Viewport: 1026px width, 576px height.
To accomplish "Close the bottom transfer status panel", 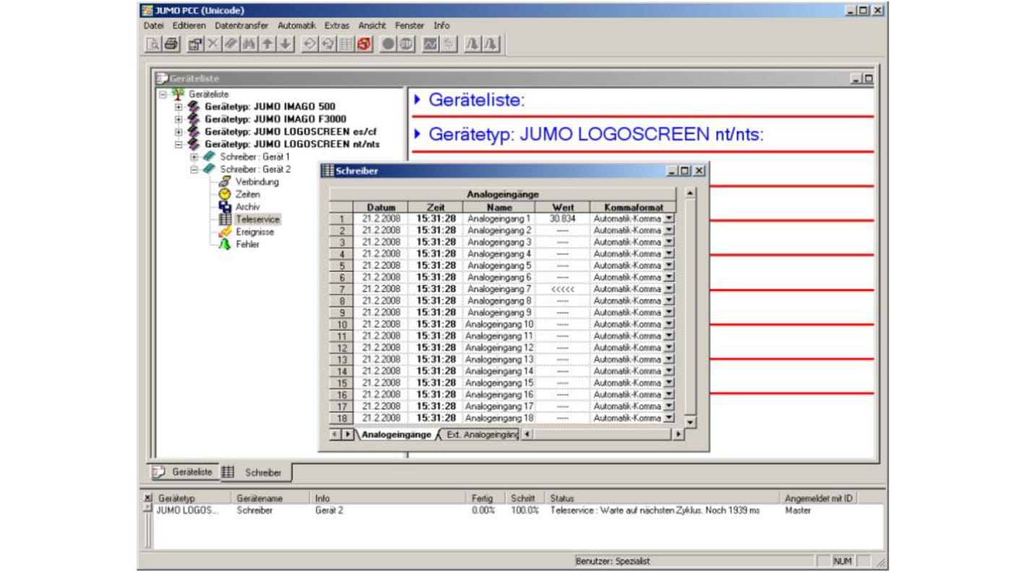I will pos(148,498).
